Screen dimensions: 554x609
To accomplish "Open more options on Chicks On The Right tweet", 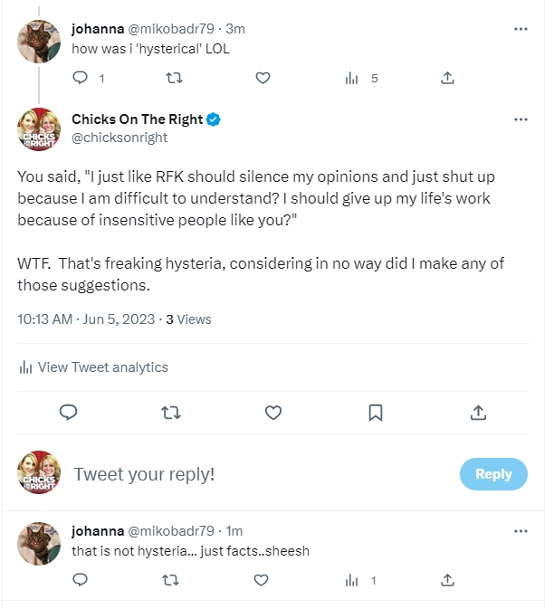I will pos(521,119).
